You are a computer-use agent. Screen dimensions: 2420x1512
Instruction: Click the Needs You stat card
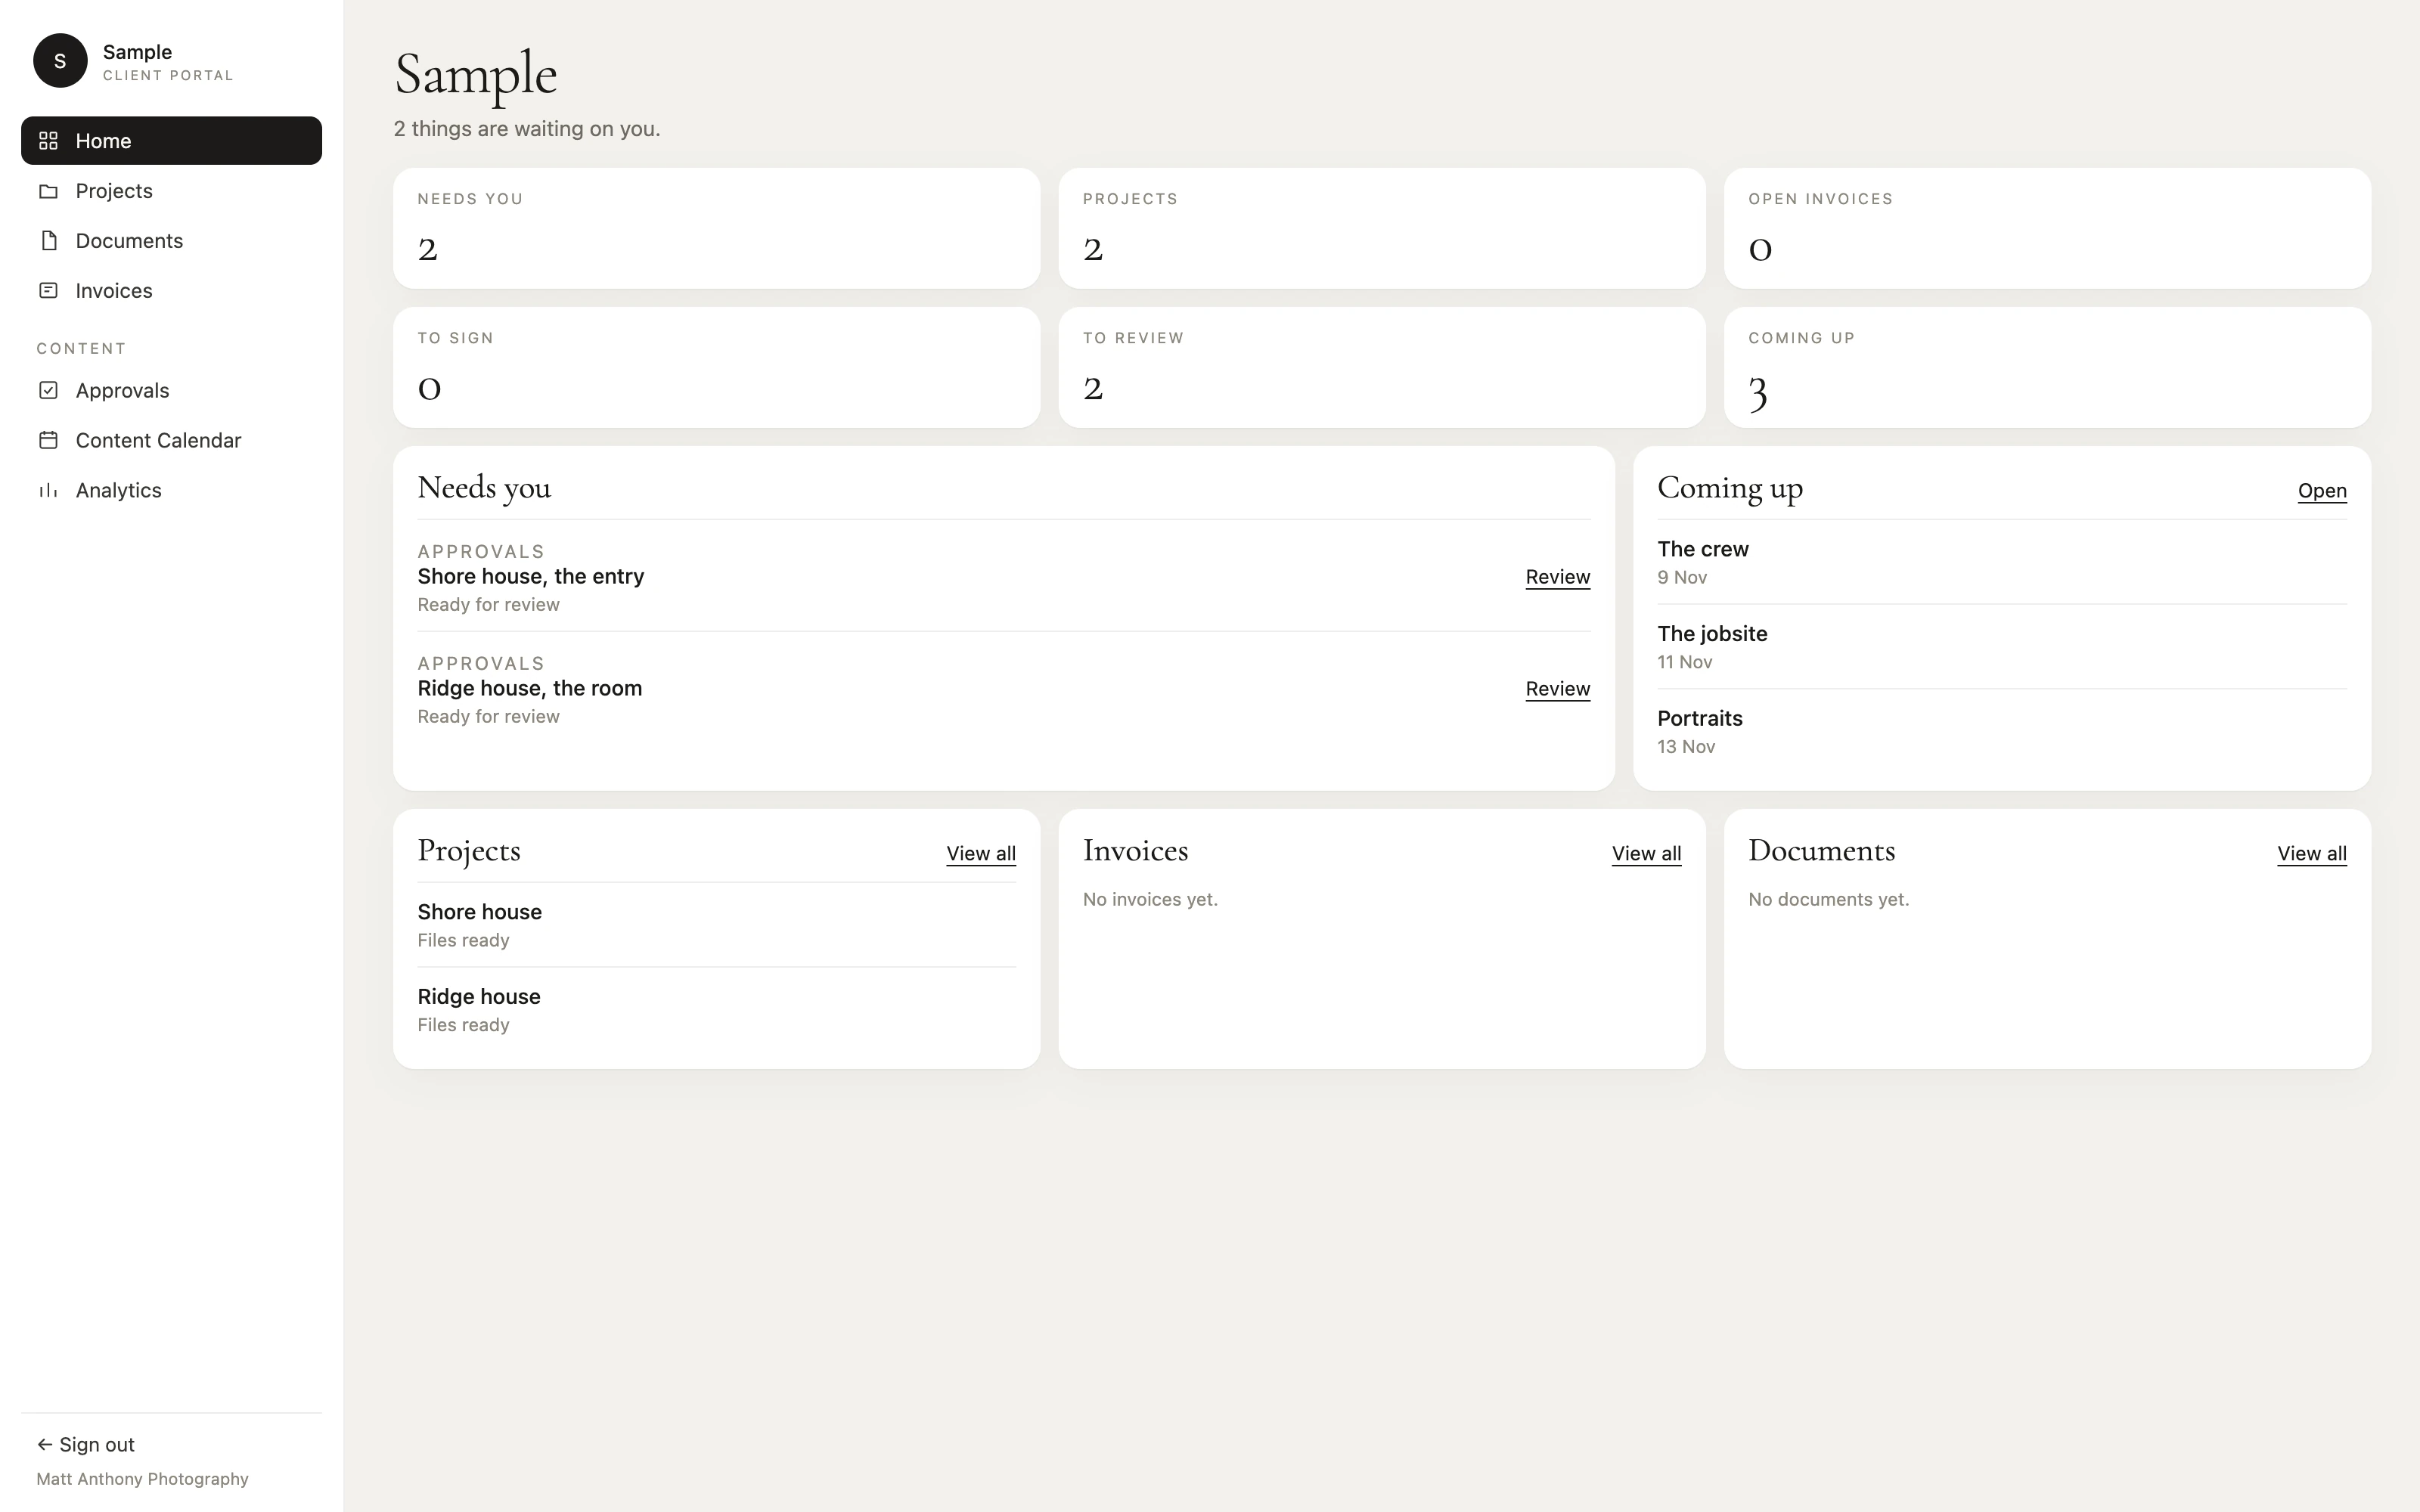point(716,229)
